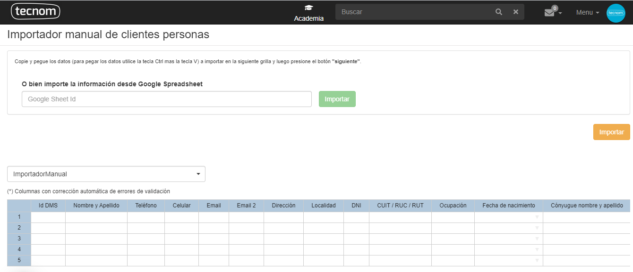Click the Localidad cell in row 5
This screenshot has width=633, height=272.
324,261
